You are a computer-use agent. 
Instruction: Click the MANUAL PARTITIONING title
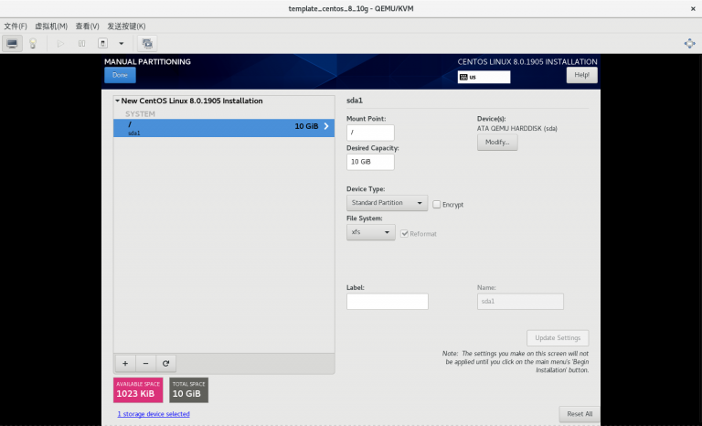(x=147, y=61)
